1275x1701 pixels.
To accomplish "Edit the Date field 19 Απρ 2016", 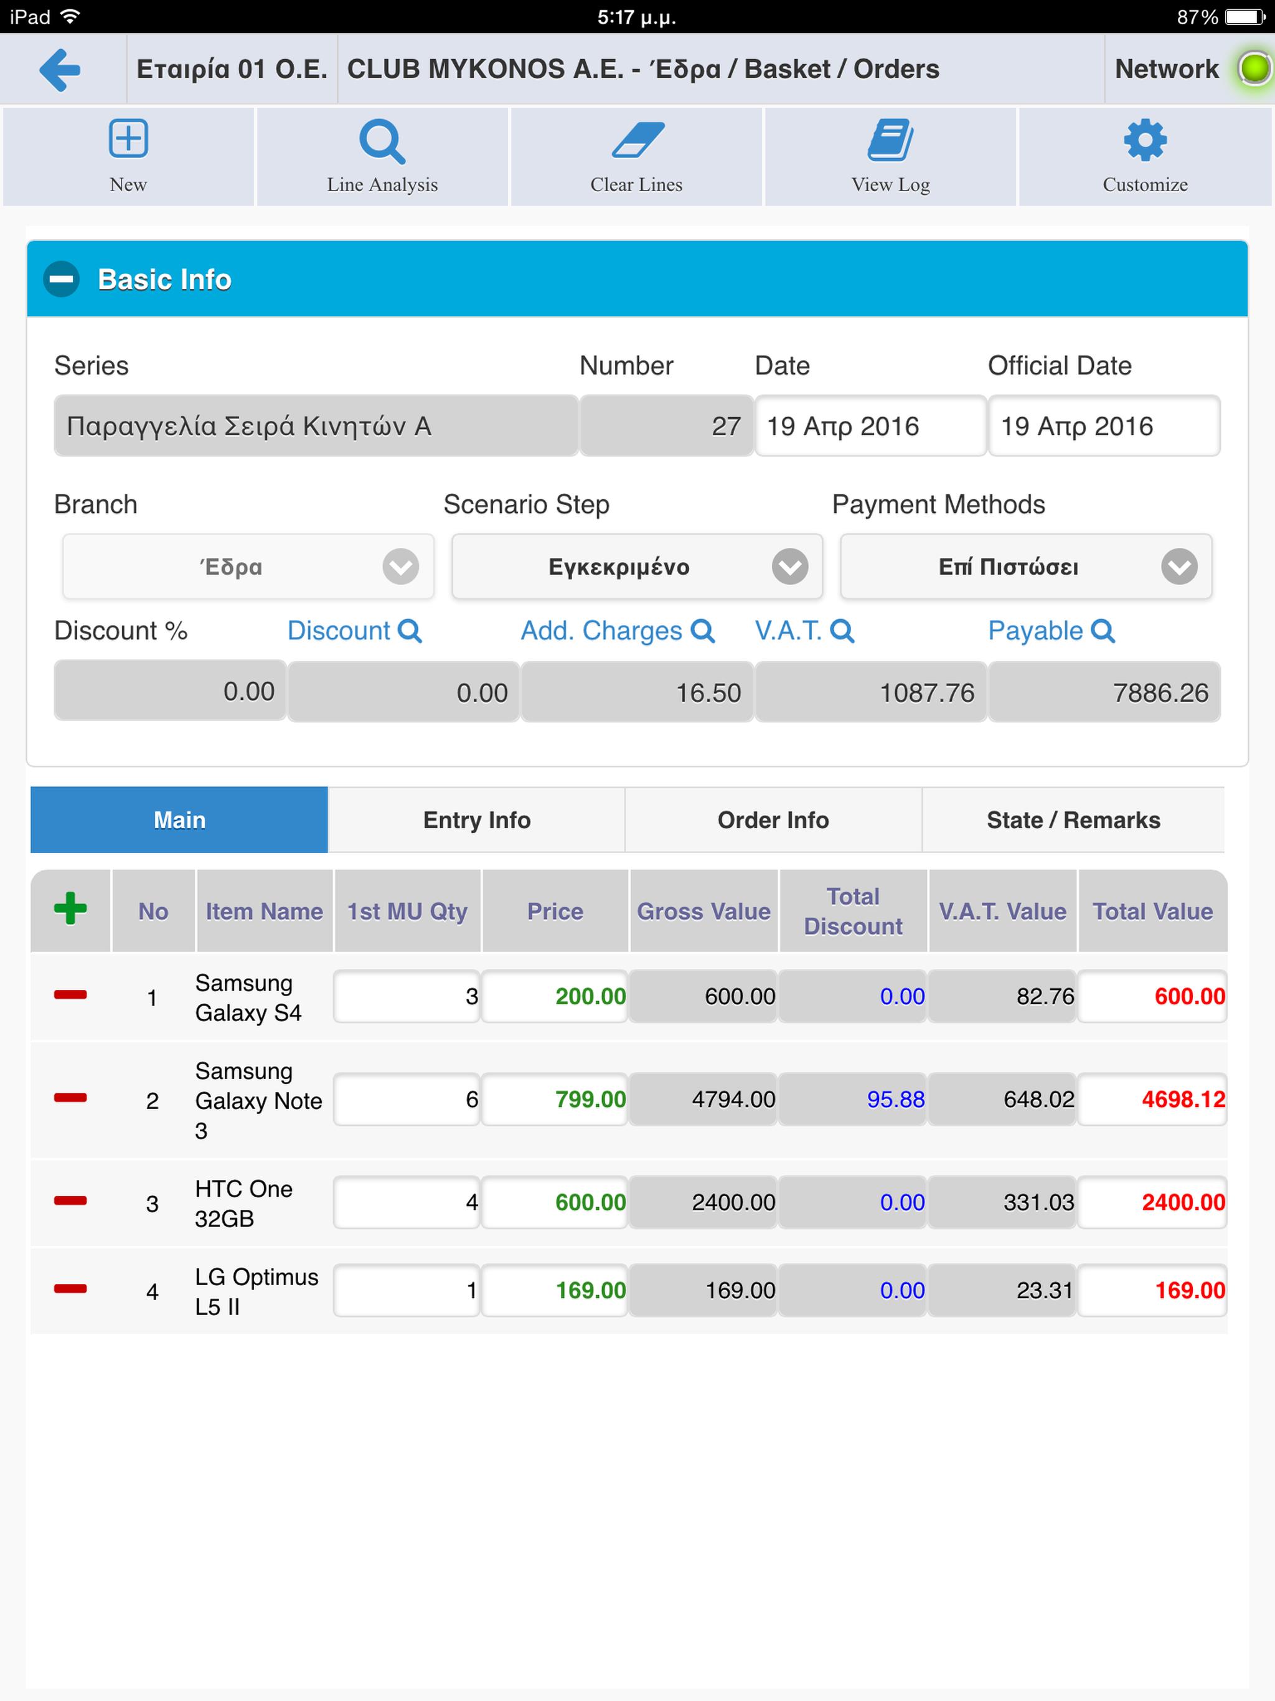I will point(870,426).
